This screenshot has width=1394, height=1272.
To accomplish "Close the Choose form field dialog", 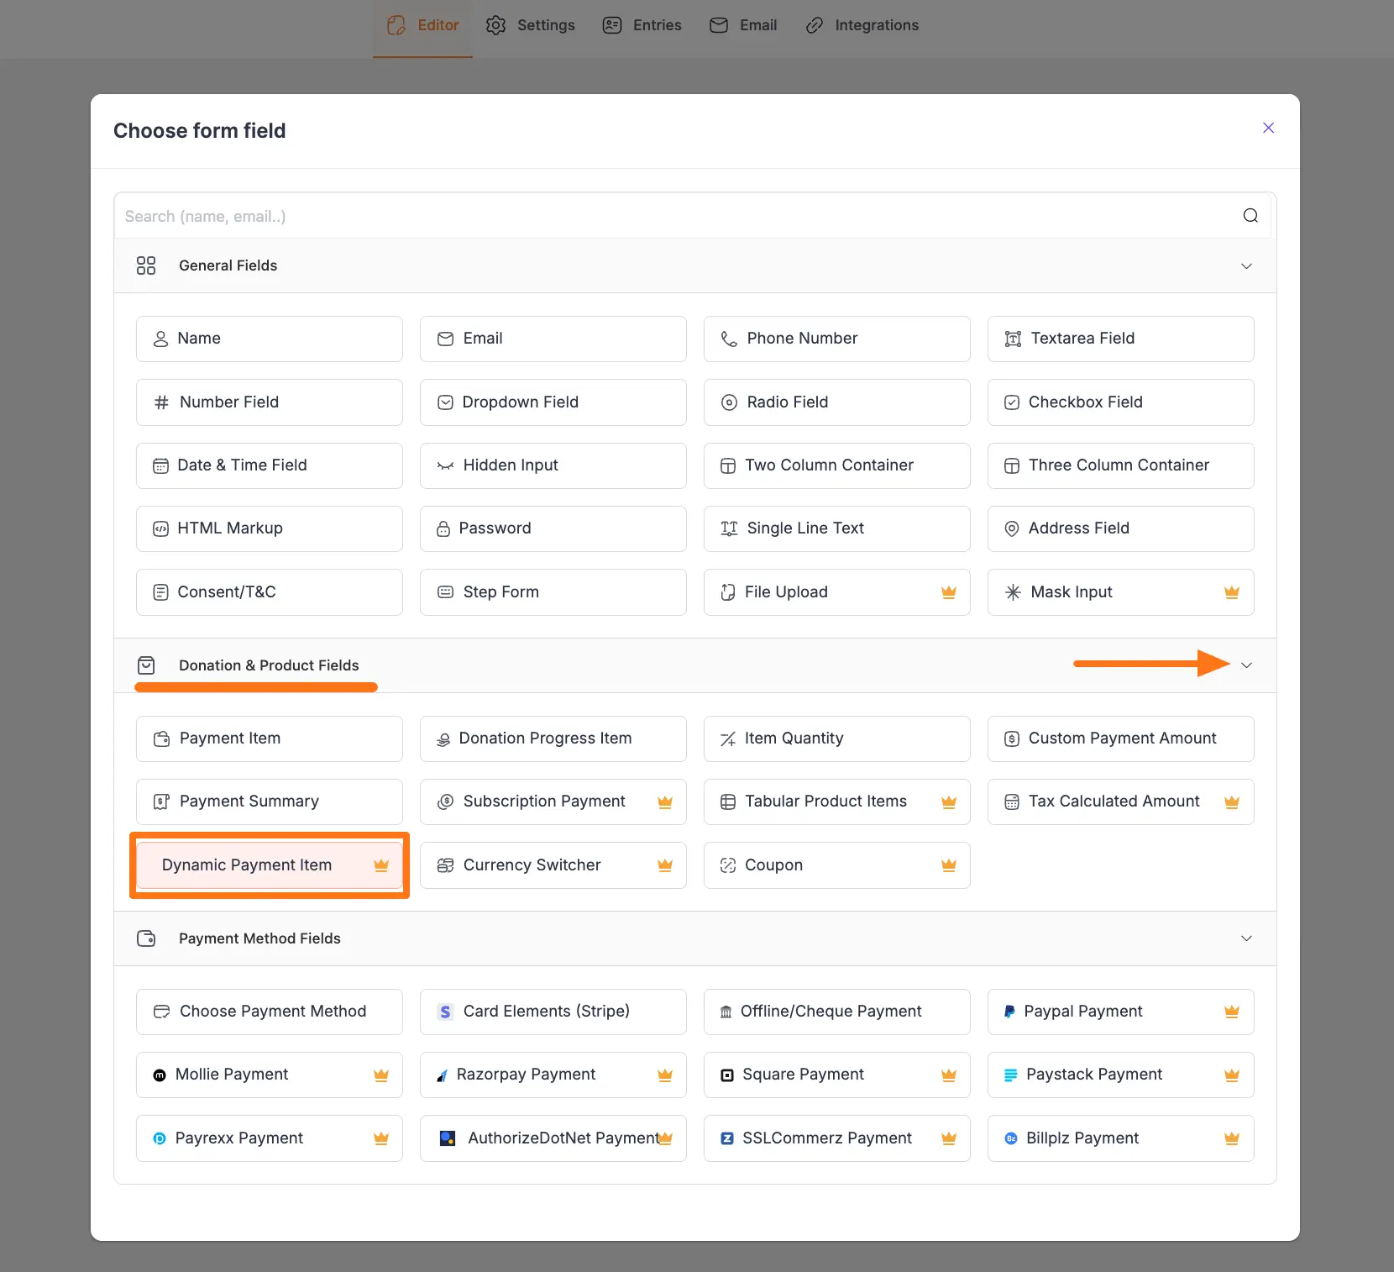I will [1268, 128].
